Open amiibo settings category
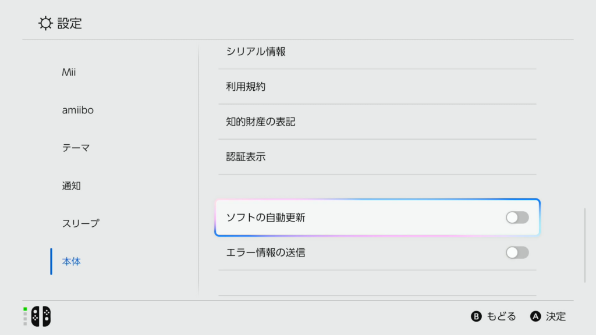This screenshot has width=596, height=335. click(x=77, y=110)
